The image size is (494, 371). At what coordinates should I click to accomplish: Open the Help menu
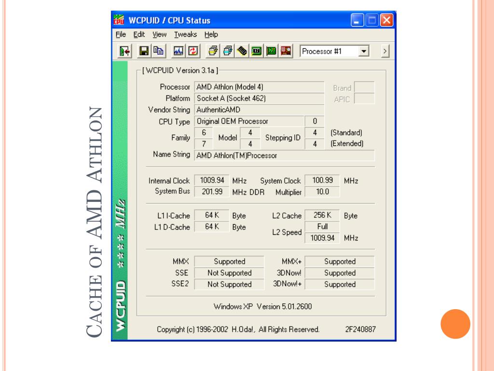tap(211, 34)
